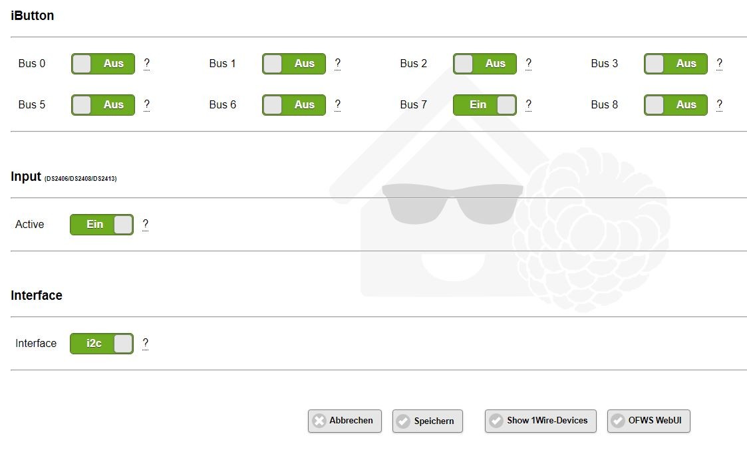Launch the OFWS WebUI
Image resolution: width=747 pixels, height=450 pixels.
coord(649,421)
